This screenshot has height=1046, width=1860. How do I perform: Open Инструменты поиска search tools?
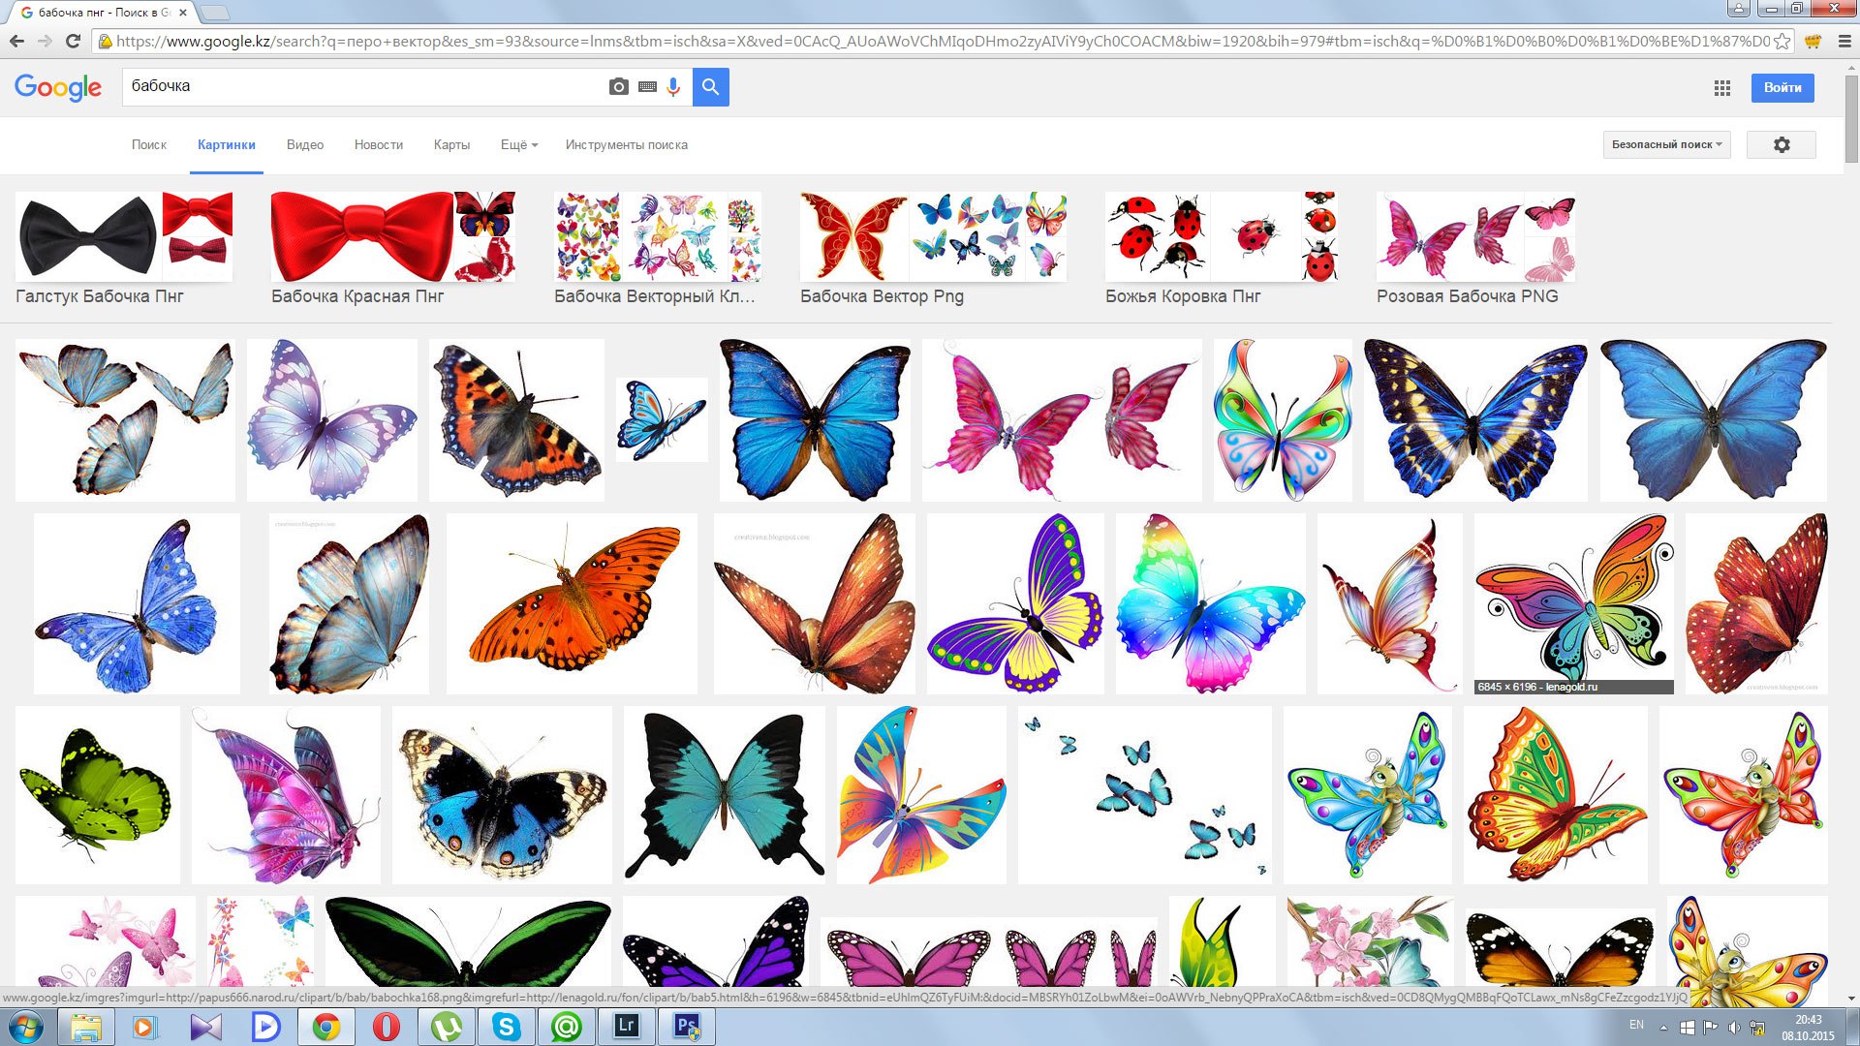pos(626,144)
